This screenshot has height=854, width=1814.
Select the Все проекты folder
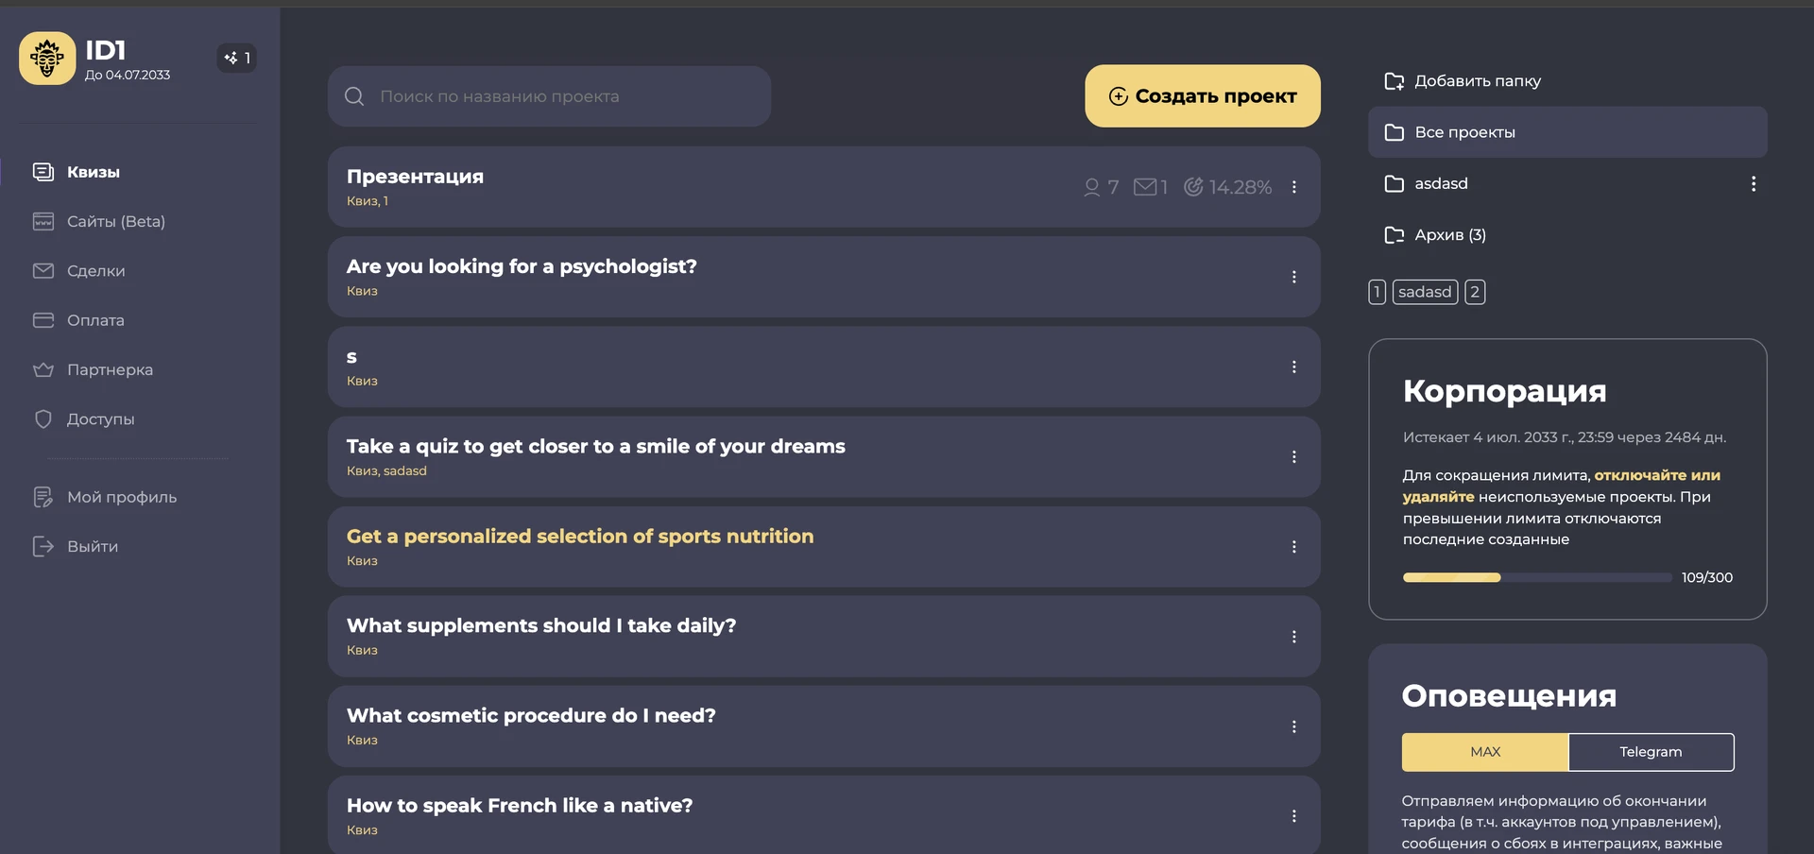pos(1567,132)
